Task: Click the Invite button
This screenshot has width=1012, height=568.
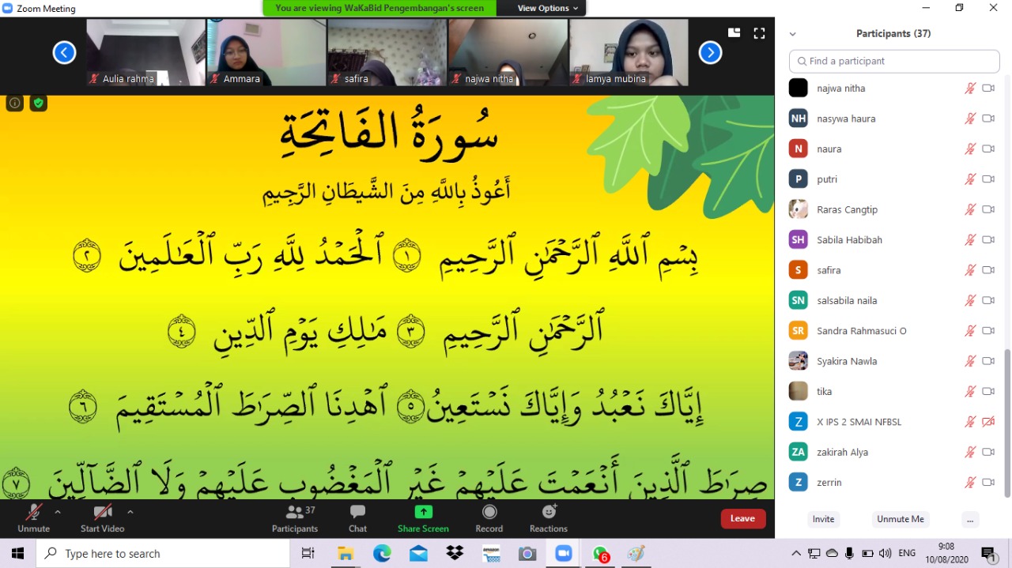Action: 823,519
